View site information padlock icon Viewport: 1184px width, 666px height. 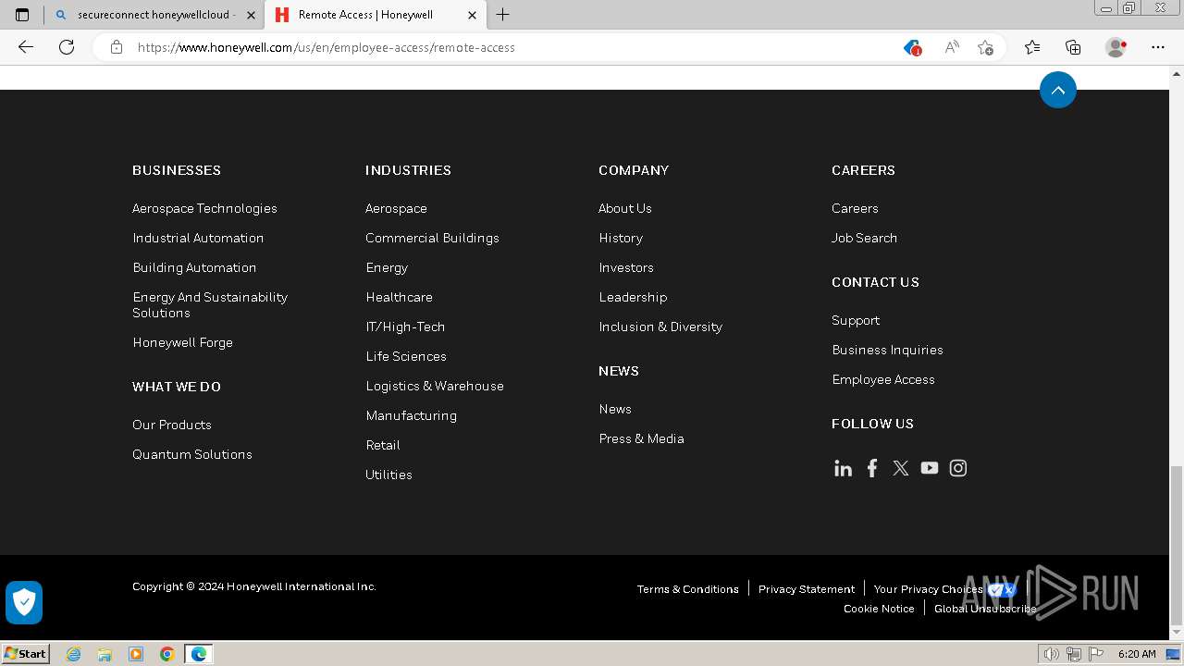tap(117, 47)
